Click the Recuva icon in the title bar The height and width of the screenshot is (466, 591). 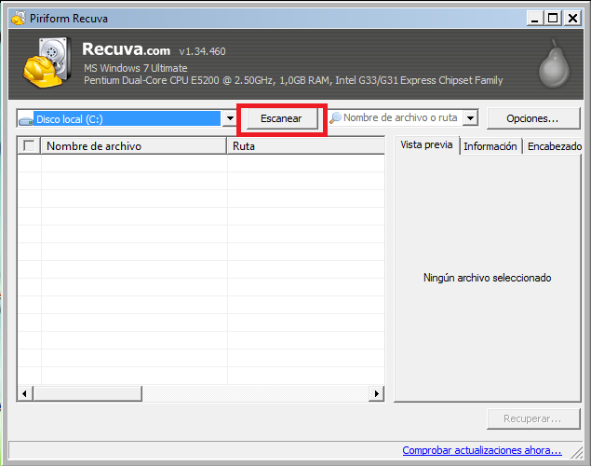click(17, 18)
